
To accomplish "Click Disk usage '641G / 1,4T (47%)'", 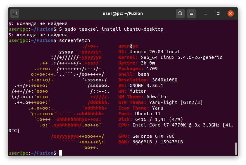I will coord(159,120).
